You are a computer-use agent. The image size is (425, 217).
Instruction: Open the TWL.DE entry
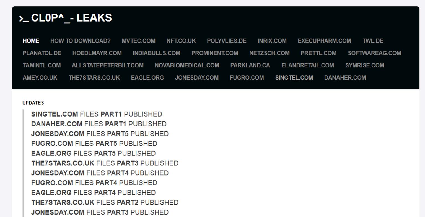click(x=373, y=41)
